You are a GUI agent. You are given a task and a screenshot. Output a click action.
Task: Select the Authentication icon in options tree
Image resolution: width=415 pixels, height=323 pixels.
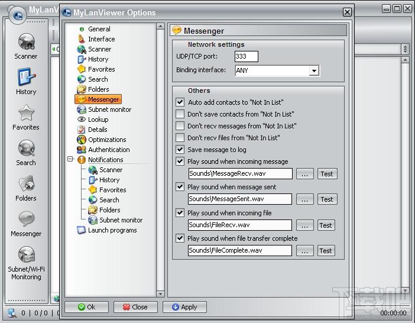82,150
